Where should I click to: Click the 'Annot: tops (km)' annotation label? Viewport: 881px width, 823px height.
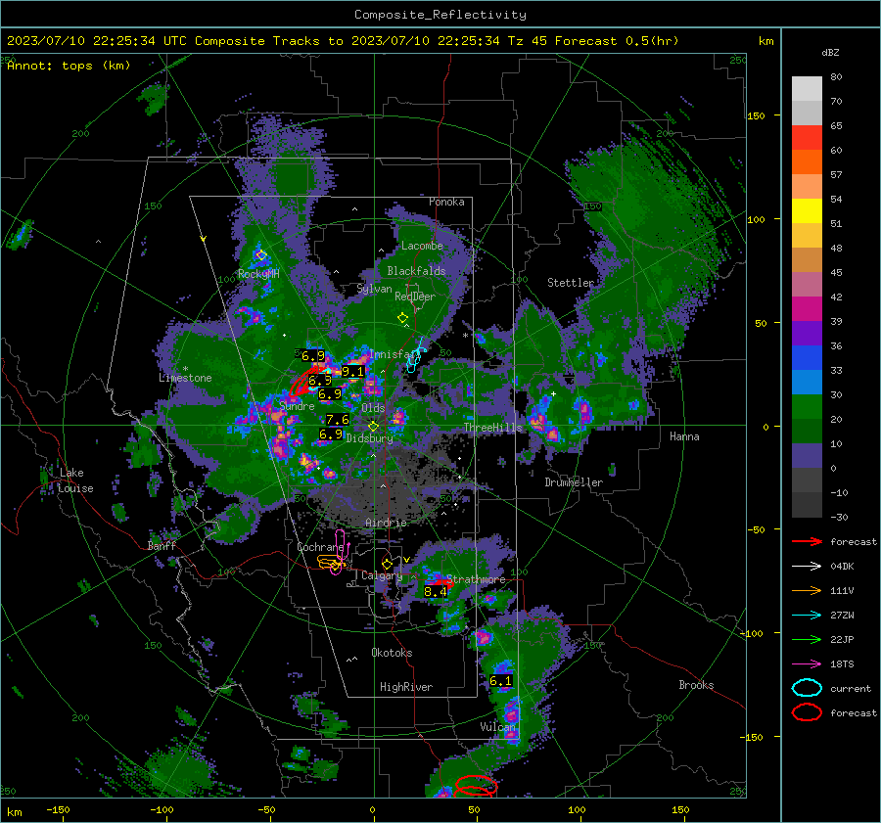pyautogui.click(x=69, y=66)
